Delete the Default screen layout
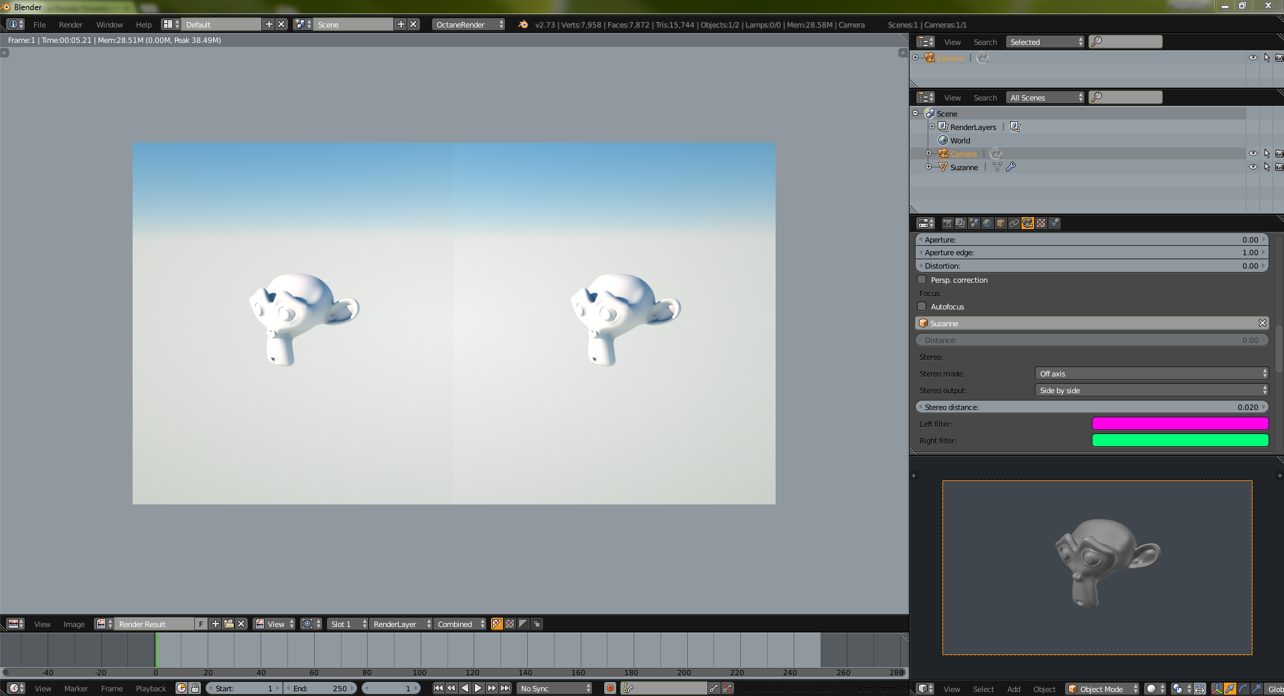 click(281, 24)
